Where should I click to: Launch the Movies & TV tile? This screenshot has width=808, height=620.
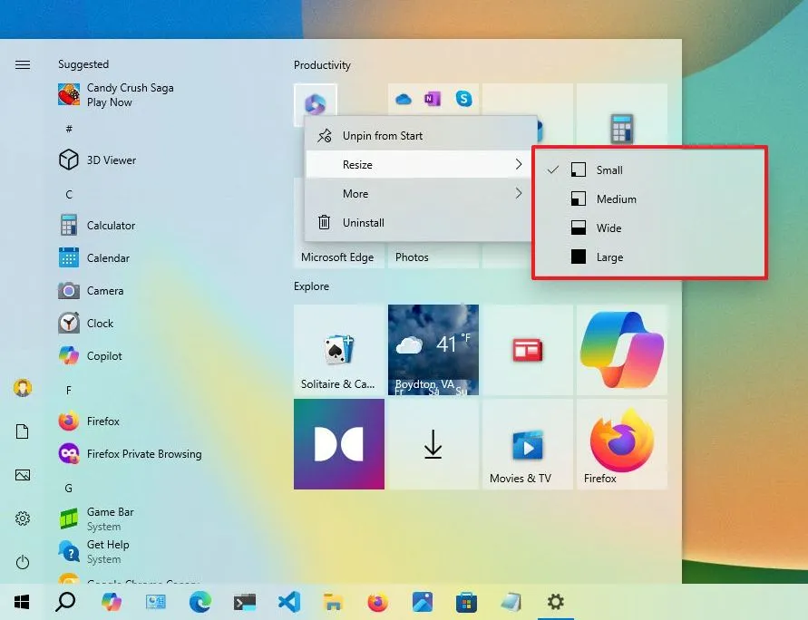pyautogui.click(x=527, y=443)
